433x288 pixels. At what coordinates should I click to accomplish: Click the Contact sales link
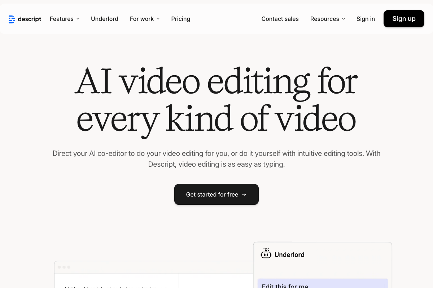280,19
